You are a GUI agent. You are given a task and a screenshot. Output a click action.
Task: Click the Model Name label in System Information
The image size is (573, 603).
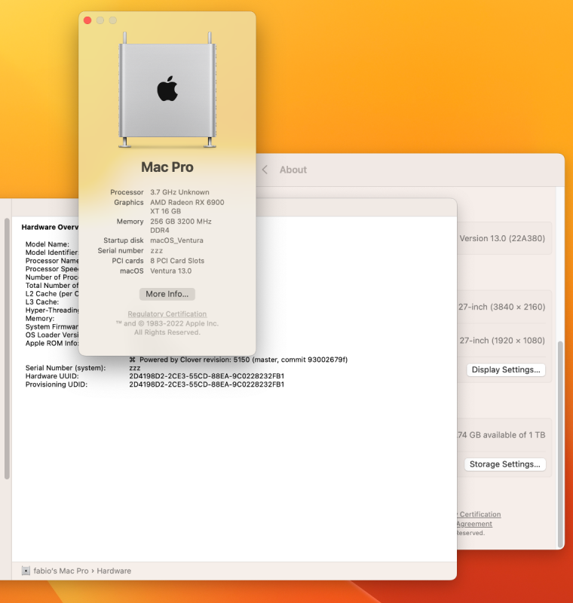pos(47,244)
